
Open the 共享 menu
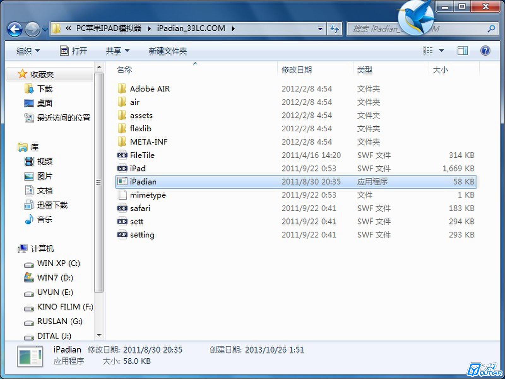click(117, 51)
